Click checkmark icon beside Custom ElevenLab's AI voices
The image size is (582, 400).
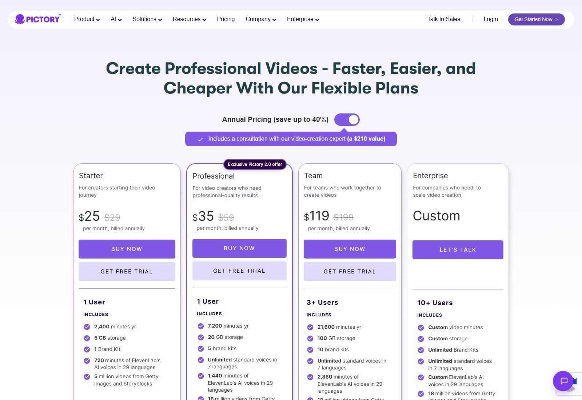point(421,377)
